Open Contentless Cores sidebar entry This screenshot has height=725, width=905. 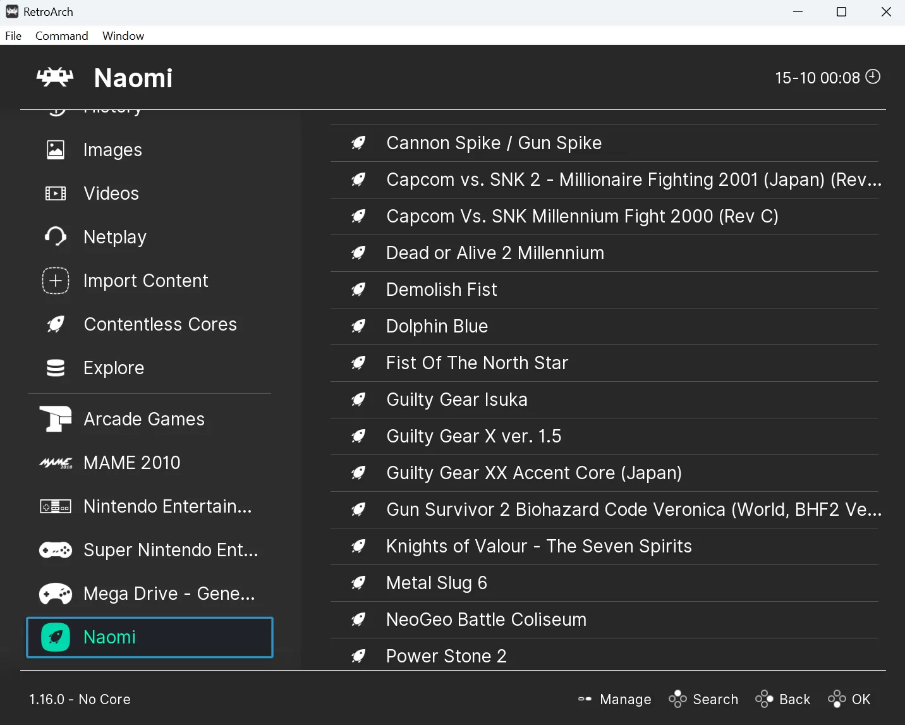[x=160, y=324]
